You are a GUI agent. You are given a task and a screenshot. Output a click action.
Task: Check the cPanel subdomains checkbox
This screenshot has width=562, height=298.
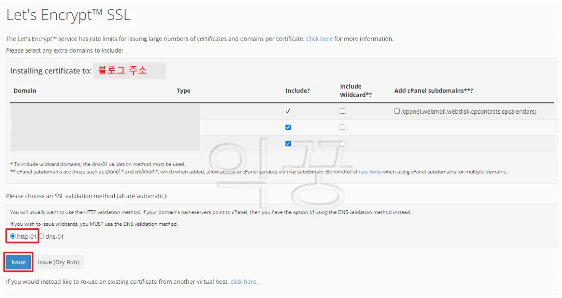[396, 110]
